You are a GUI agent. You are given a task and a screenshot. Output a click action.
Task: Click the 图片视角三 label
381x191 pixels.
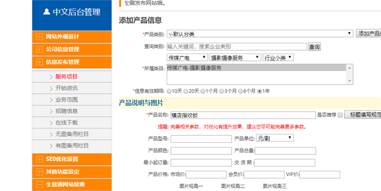point(275,186)
